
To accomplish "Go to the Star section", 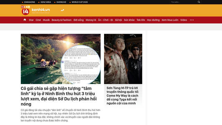I will click(31, 20).
